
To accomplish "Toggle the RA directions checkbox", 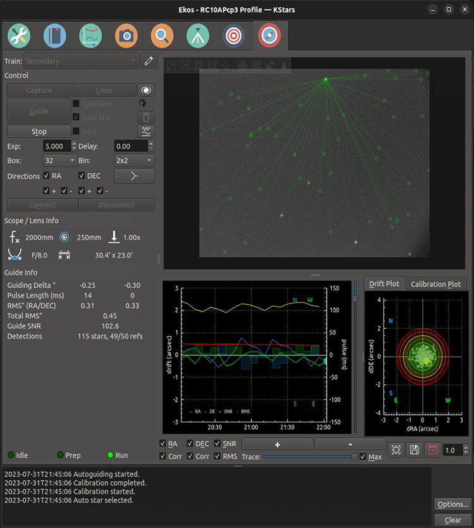I will (x=47, y=176).
